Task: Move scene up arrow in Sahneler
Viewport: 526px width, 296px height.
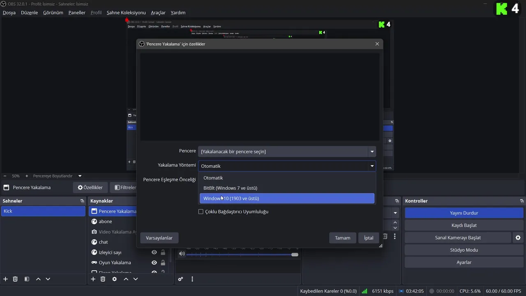Action: tap(38, 279)
